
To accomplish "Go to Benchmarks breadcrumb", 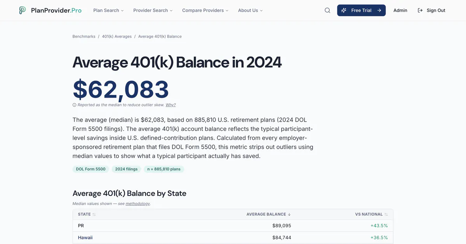I will pos(84,36).
